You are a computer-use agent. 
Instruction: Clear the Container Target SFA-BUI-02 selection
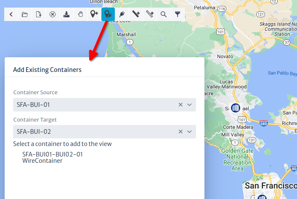click(x=180, y=132)
